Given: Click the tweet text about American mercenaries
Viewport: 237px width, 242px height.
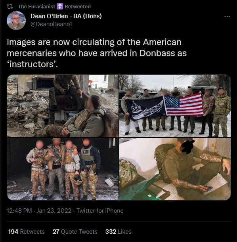Looking at the screenshot, I should (x=97, y=53).
